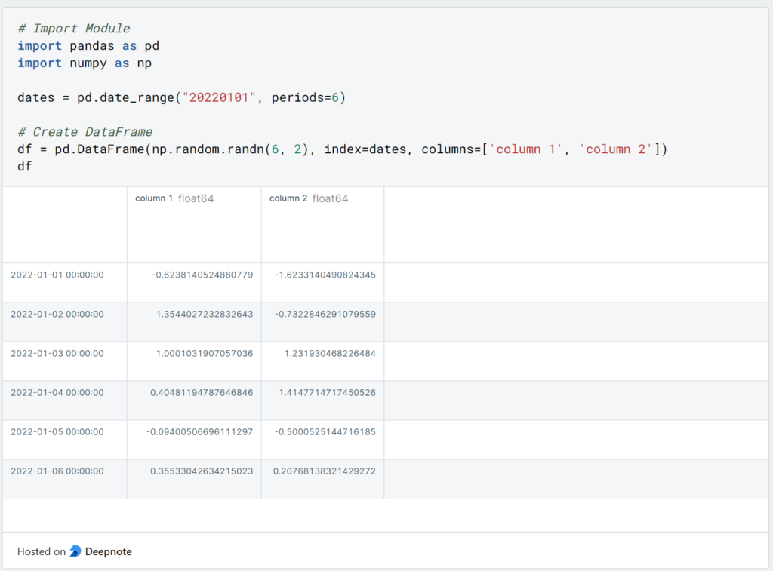Select the 2022-01-01 row index cell
This screenshot has height=571, width=773.
tap(57, 275)
